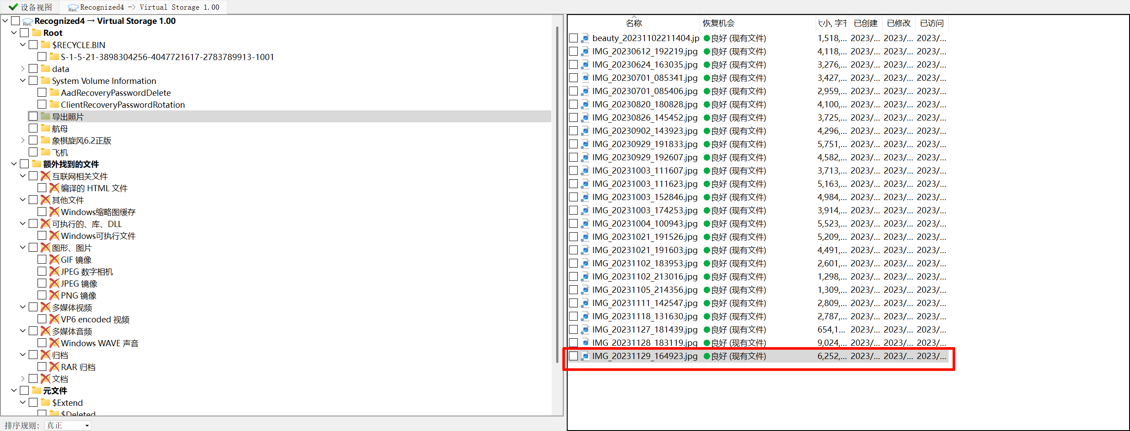Select file row IMG_20231127_181439.jpg

758,330
